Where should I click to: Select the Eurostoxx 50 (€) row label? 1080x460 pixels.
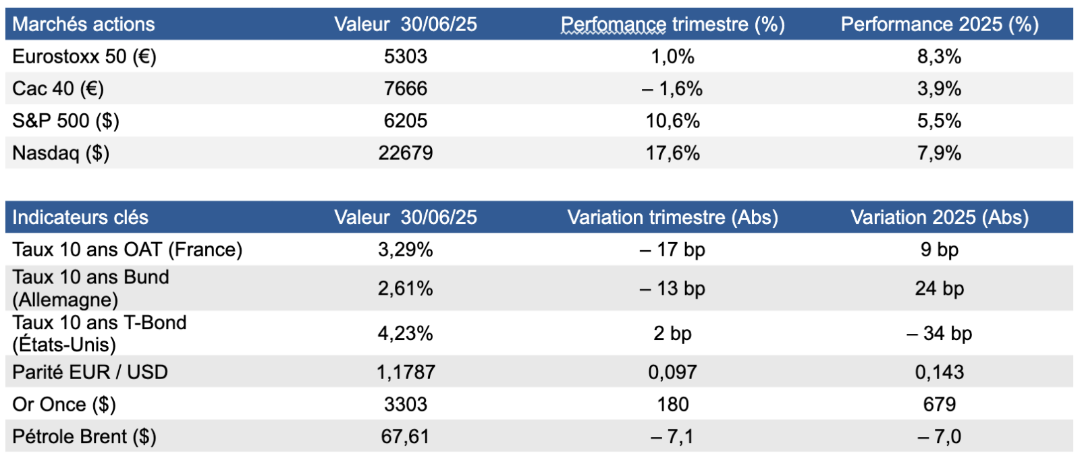click(x=84, y=57)
